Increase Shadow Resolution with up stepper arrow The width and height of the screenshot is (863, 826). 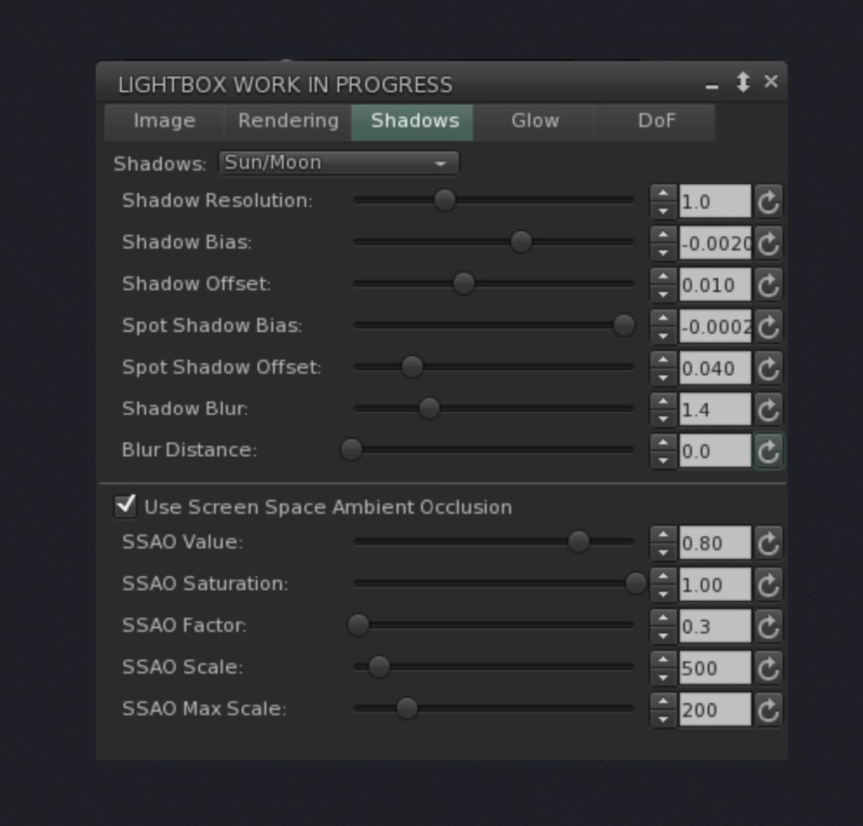pos(663,194)
